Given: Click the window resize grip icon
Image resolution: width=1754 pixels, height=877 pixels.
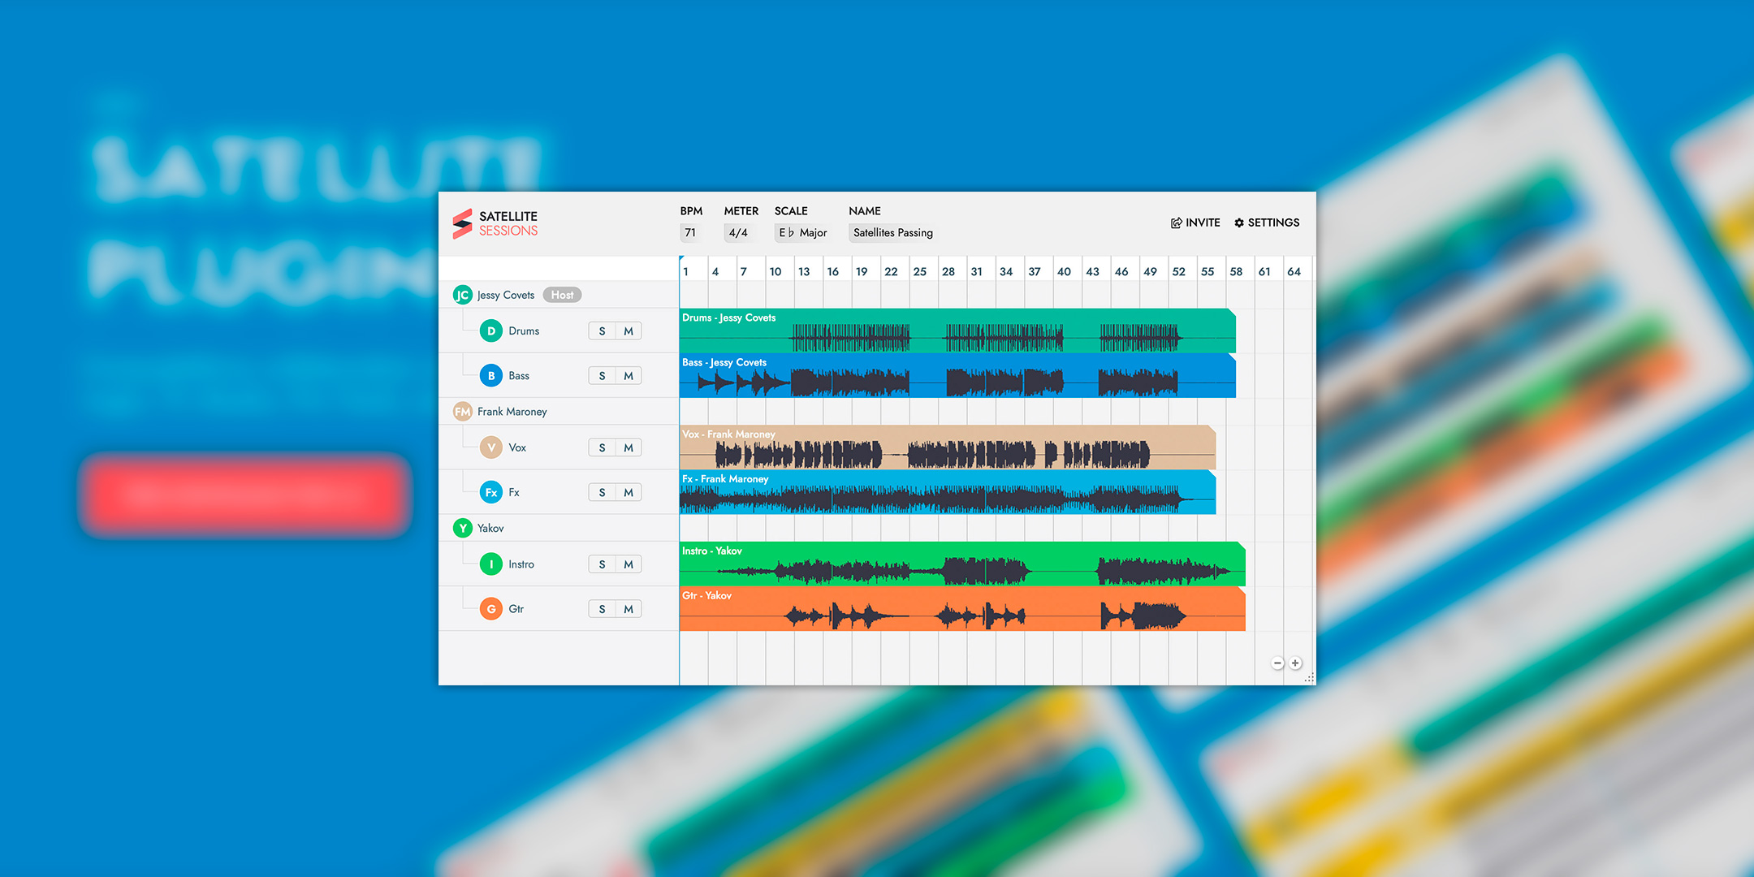Looking at the screenshot, I should pos(1309,678).
